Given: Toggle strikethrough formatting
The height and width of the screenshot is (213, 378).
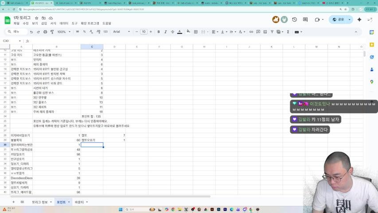Looking at the screenshot, I should click(172, 32).
